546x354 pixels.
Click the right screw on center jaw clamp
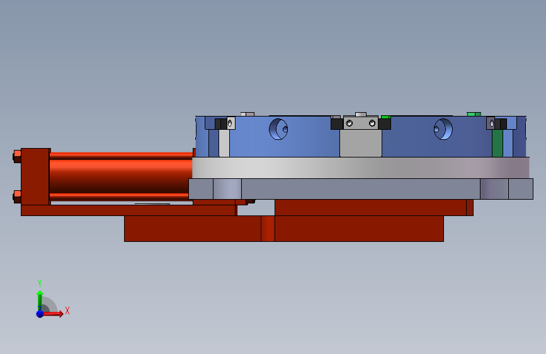[x=372, y=123]
